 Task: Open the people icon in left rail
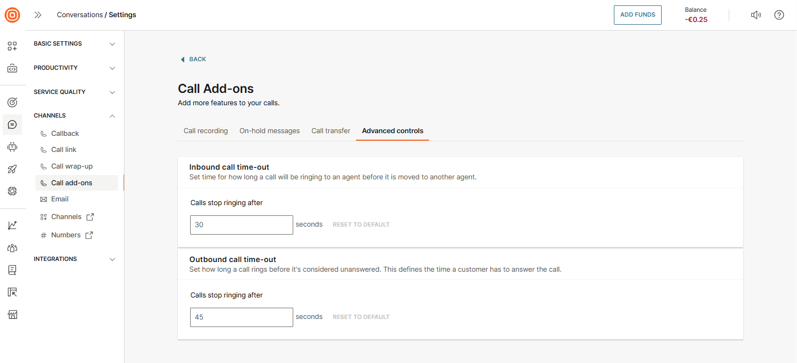pos(12,248)
